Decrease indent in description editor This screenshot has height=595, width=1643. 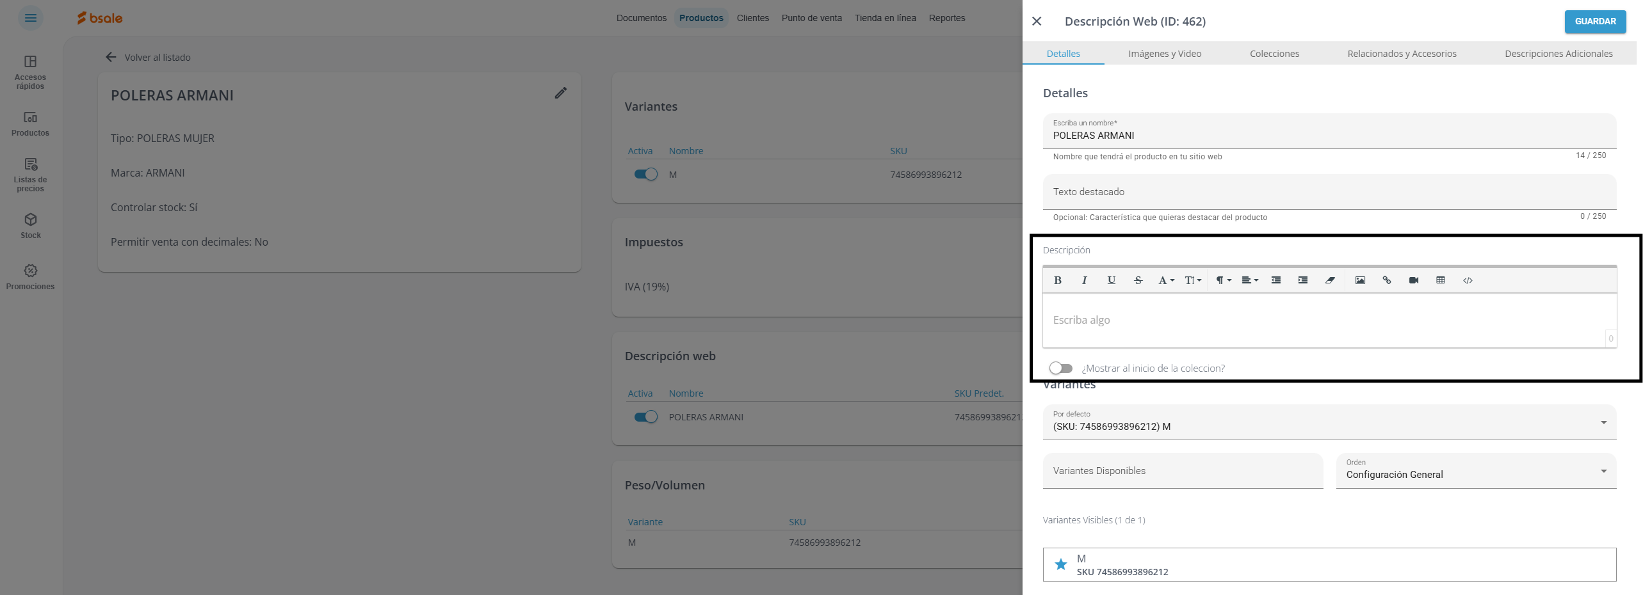click(1276, 280)
